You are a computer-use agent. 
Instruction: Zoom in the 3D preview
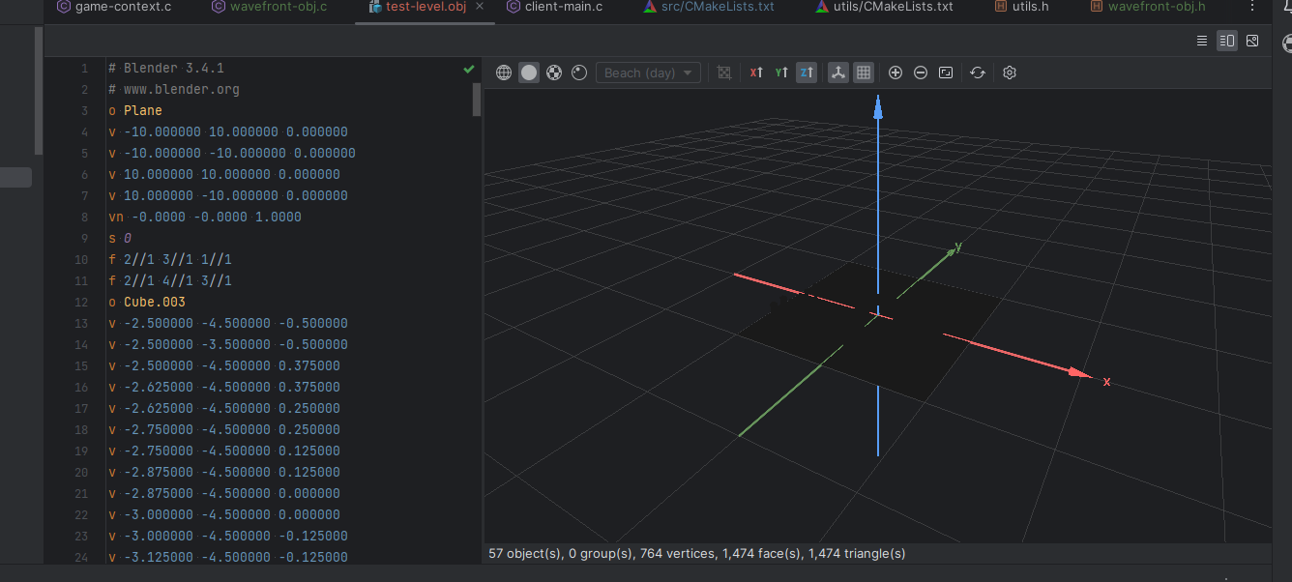pyautogui.click(x=896, y=73)
